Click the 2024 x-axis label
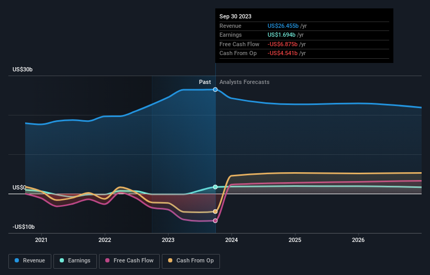Image resolution: width=430 pixels, height=275 pixels. click(231, 240)
